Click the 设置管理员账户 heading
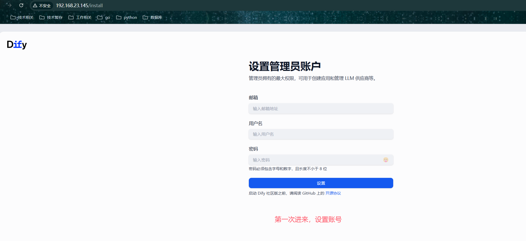The image size is (526, 241). (285, 66)
